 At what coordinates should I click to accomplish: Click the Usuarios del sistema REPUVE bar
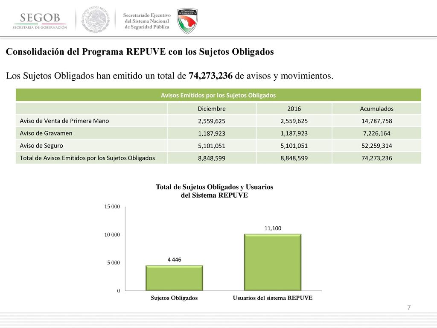273,263
